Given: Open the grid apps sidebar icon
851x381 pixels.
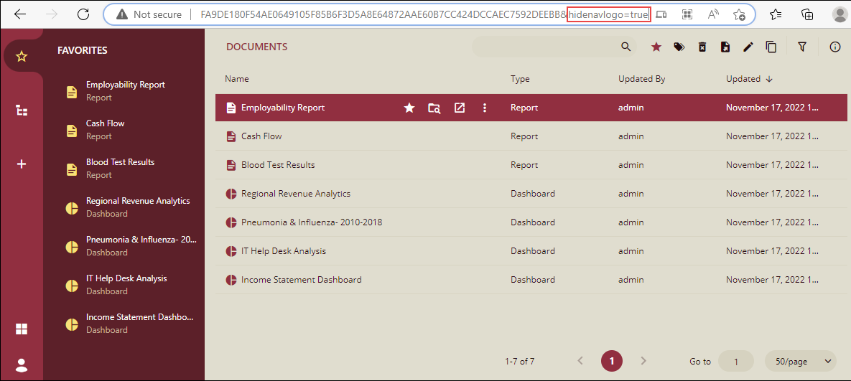Looking at the screenshot, I should 22,329.
